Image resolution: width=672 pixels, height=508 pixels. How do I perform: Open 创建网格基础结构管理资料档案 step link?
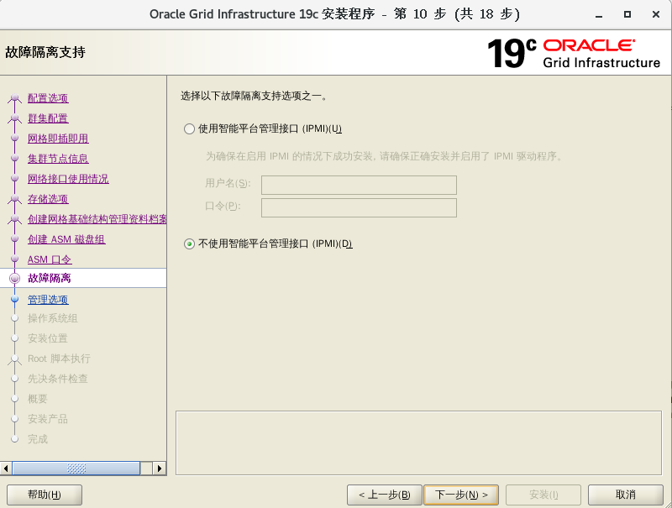(x=97, y=219)
